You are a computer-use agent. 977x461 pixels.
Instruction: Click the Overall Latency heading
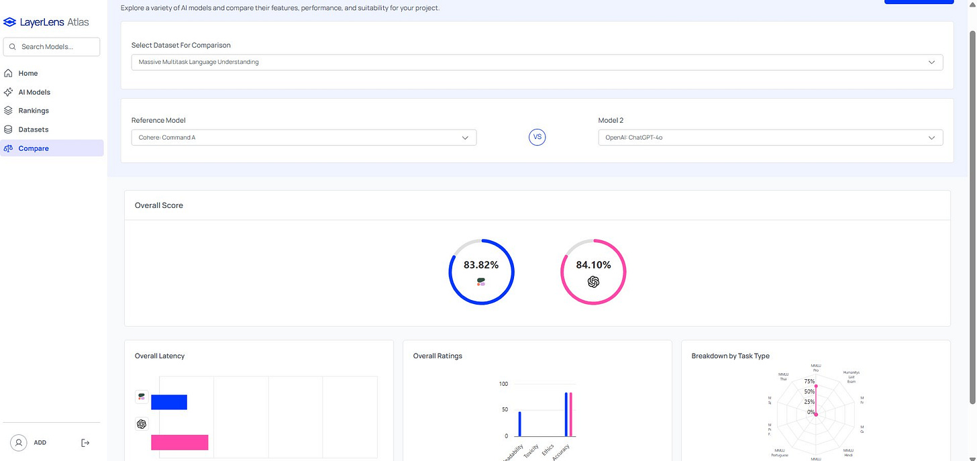[x=160, y=356]
